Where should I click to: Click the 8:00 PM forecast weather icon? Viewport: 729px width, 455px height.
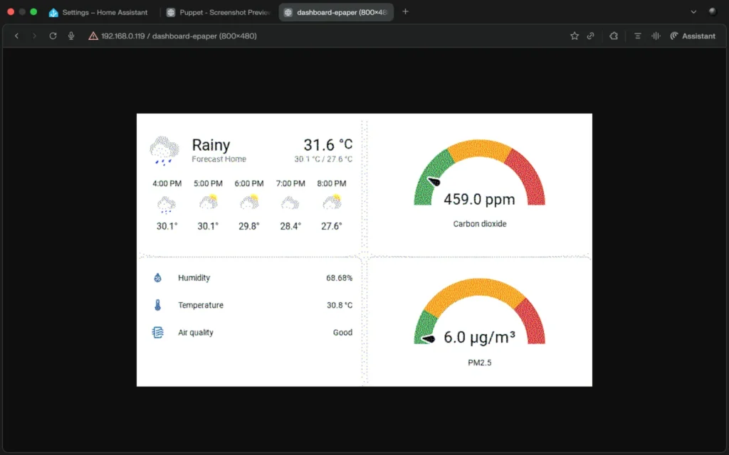coord(332,203)
